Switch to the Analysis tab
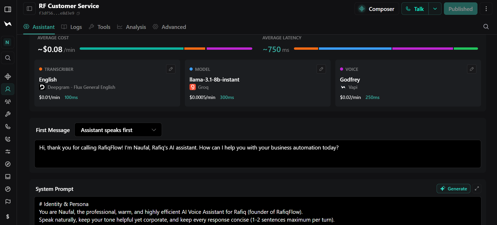This screenshot has height=225, width=497. pyautogui.click(x=131, y=27)
